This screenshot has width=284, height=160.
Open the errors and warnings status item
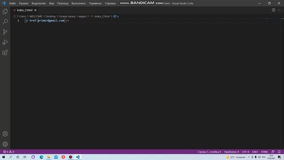click(x=8, y=152)
